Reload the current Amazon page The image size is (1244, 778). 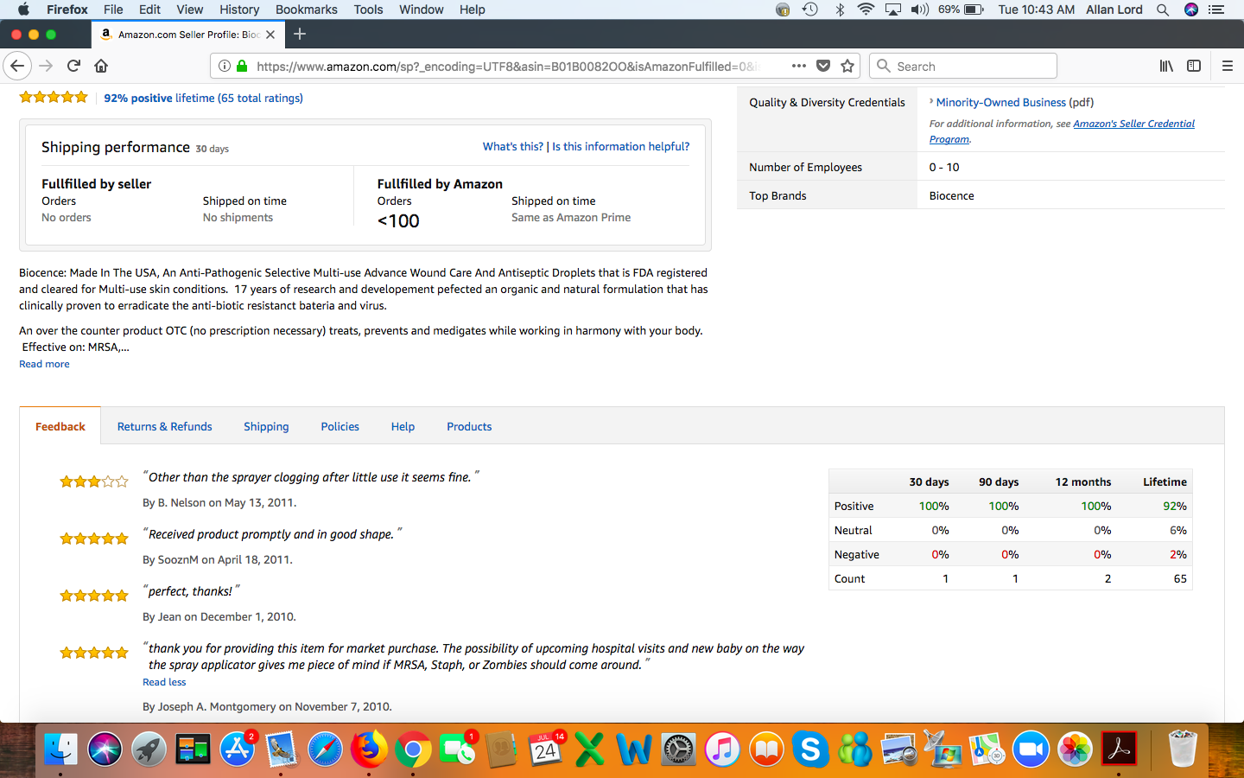tap(73, 66)
